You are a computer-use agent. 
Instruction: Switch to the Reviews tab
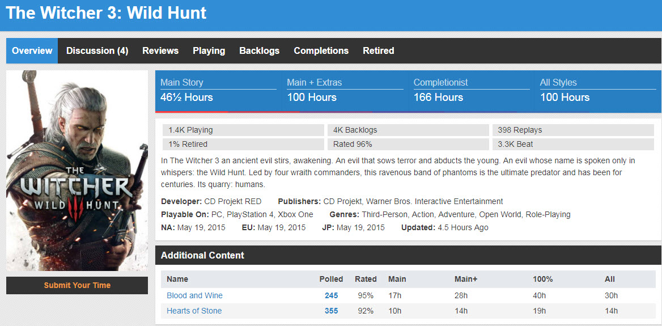click(x=160, y=50)
